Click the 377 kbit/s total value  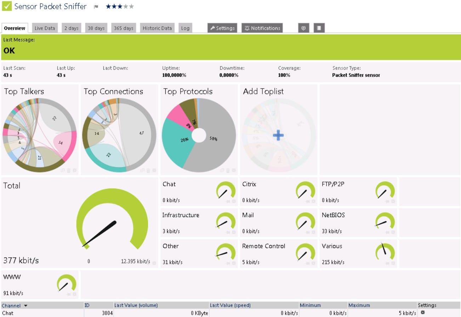click(21, 261)
